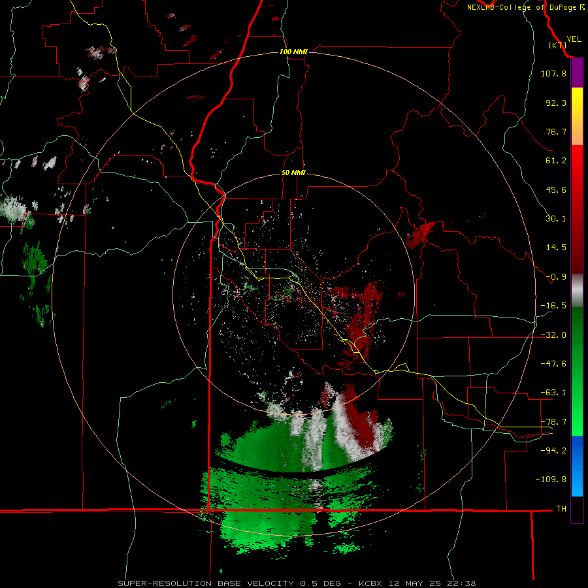588x588 pixels.
Task: Click the 61.2 velocity scale value
Action: (556, 161)
